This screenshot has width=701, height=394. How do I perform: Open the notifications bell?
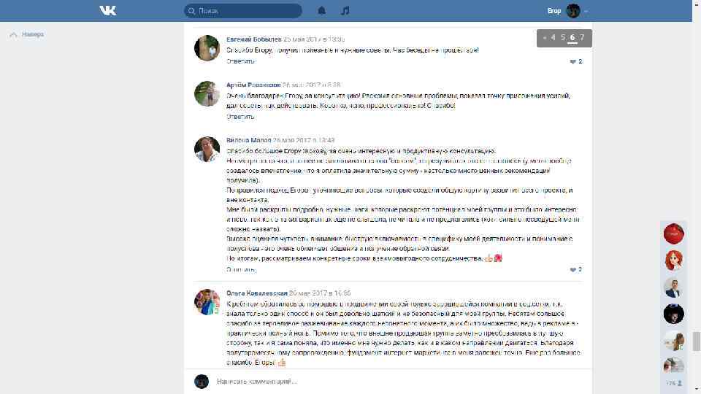point(321,11)
